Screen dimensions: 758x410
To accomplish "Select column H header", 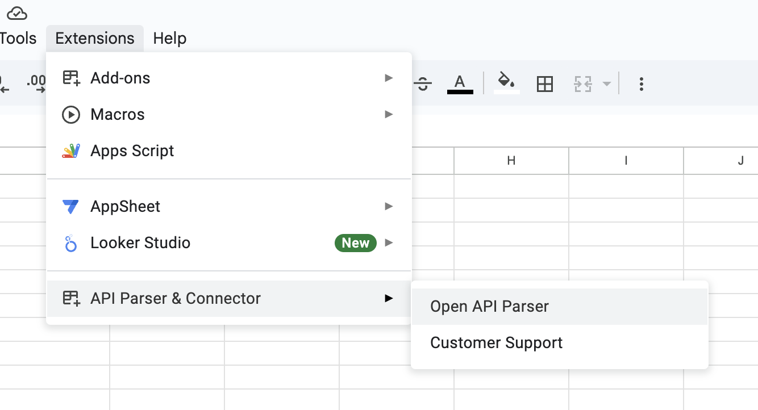I will tap(511, 161).
